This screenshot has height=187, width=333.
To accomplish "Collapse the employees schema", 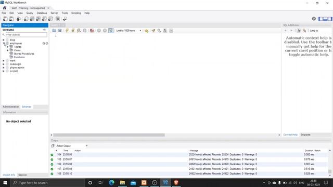I will tap(4, 43).
